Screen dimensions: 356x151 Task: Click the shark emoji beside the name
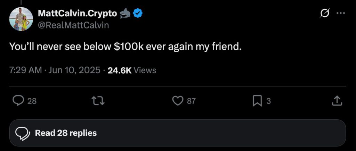(125, 14)
